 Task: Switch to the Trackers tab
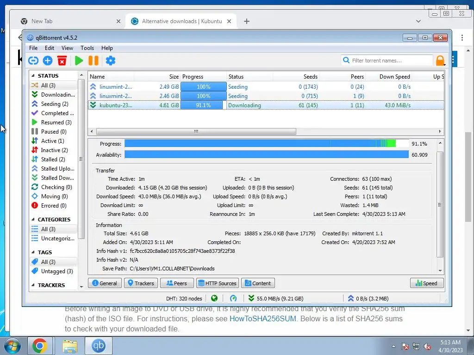click(141, 283)
